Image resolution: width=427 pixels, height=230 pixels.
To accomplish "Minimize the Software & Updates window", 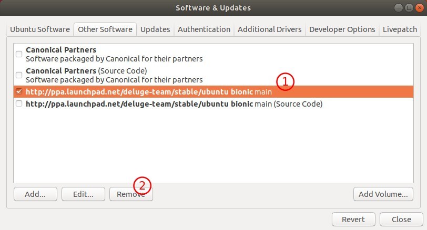I will 399,8.
